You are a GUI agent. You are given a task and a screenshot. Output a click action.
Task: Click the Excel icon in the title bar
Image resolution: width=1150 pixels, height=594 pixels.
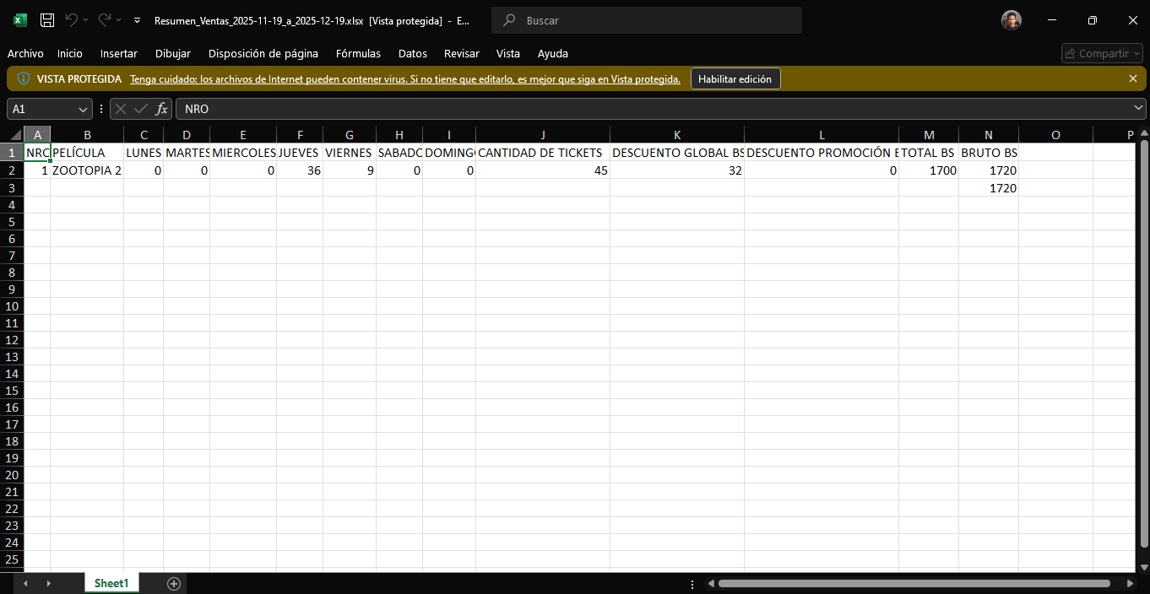tap(18, 19)
